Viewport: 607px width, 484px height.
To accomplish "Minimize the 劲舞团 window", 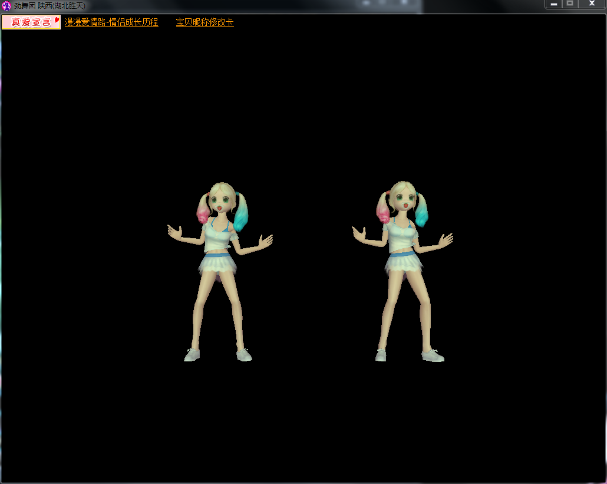I will click(554, 4).
